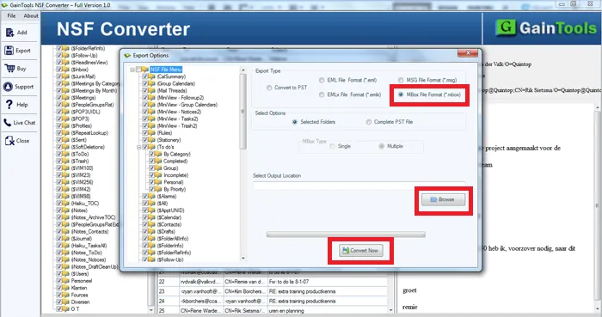The width and height of the screenshot is (602, 317).
Task: Click the Convert Now button
Action: pos(361,250)
